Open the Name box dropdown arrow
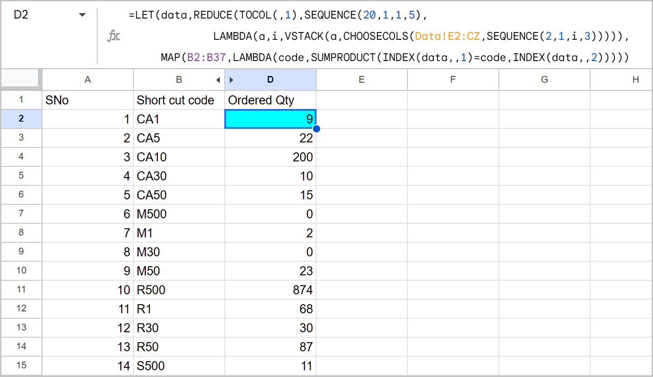The image size is (653, 377). point(82,15)
